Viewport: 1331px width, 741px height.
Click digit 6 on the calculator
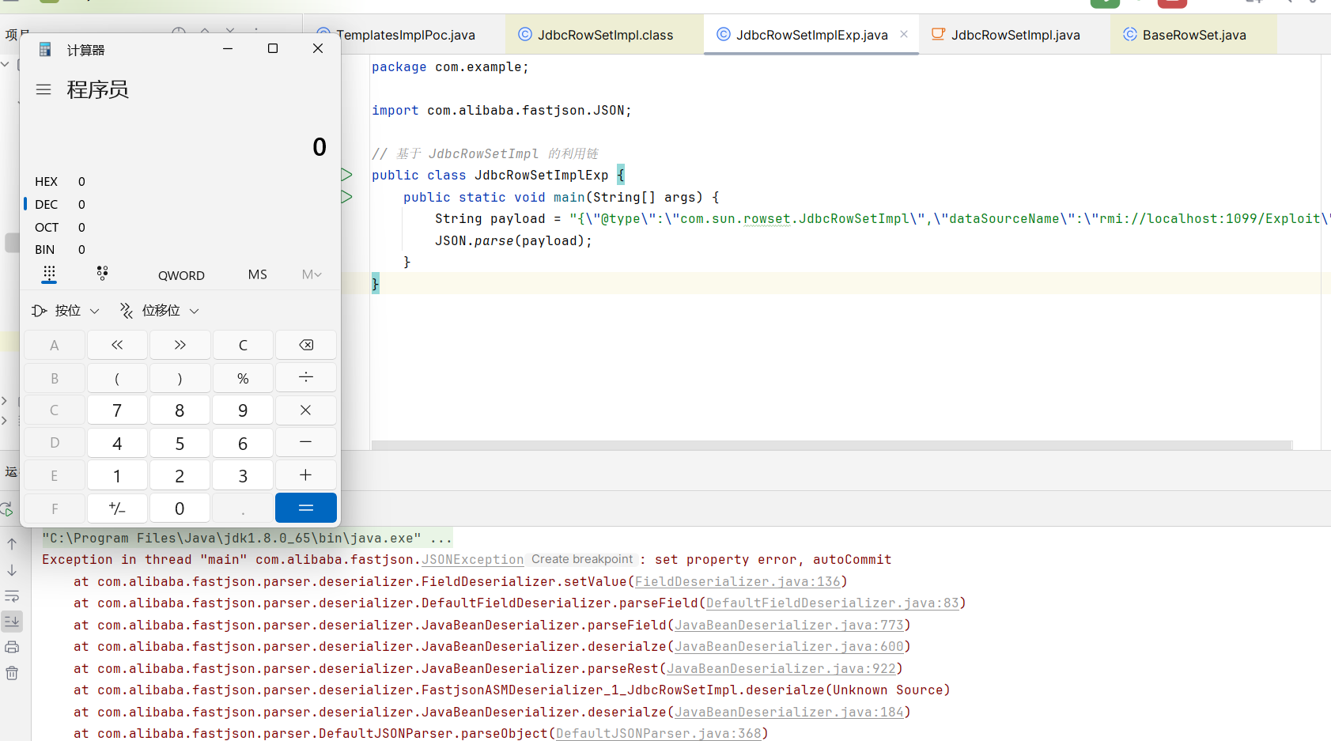[243, 443]
